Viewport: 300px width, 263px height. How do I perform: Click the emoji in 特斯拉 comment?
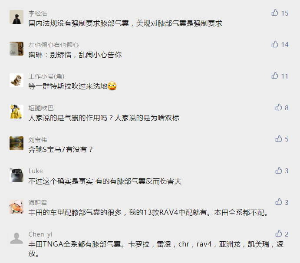(112, 86)
